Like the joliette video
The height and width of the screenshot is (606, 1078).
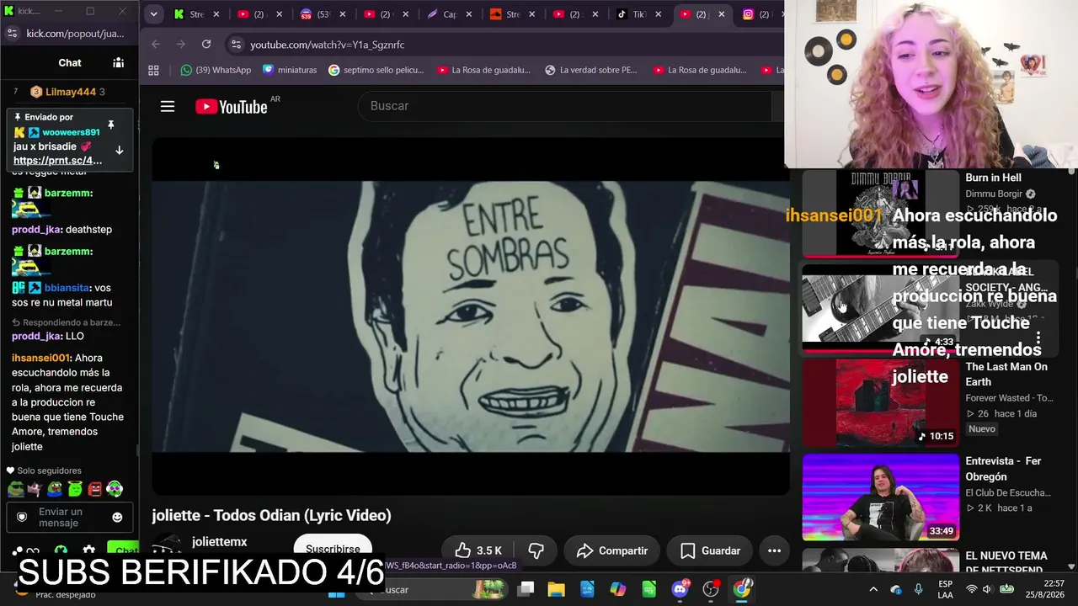click(x=478, y=550)
